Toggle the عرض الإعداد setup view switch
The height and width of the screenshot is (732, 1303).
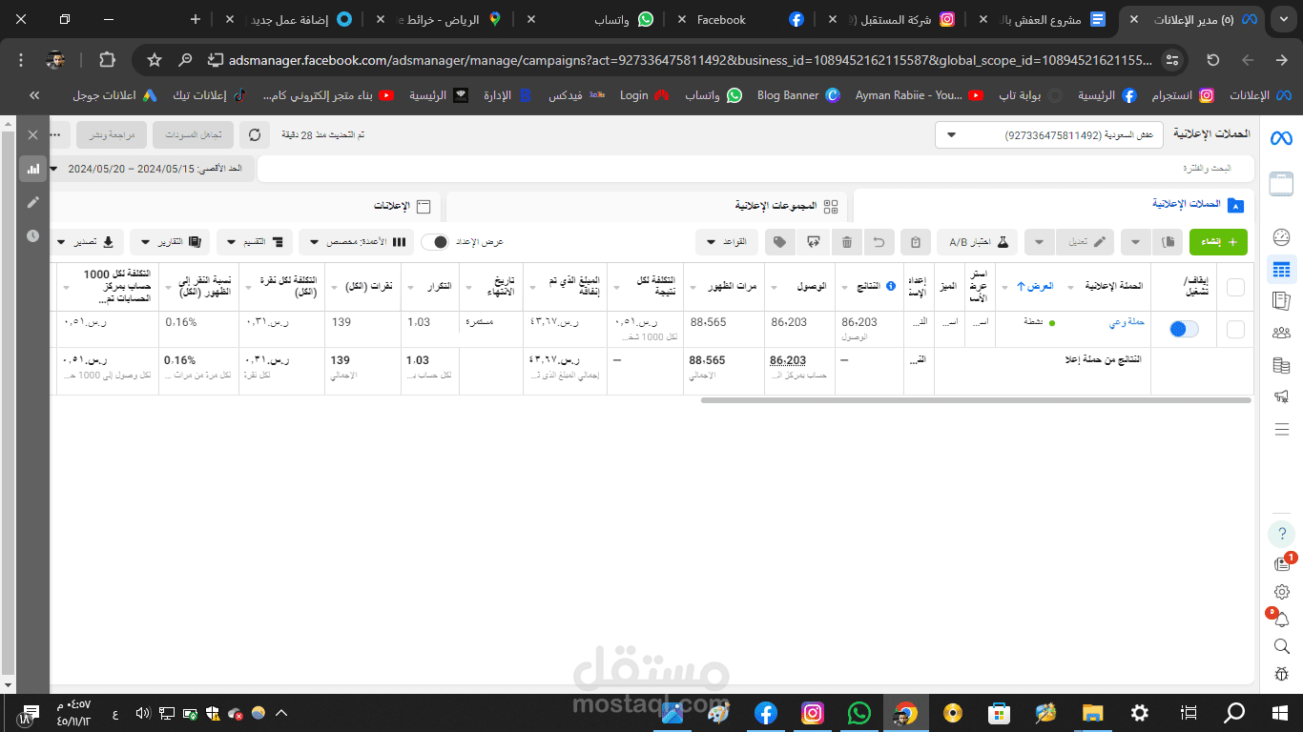tap(435, 242)
